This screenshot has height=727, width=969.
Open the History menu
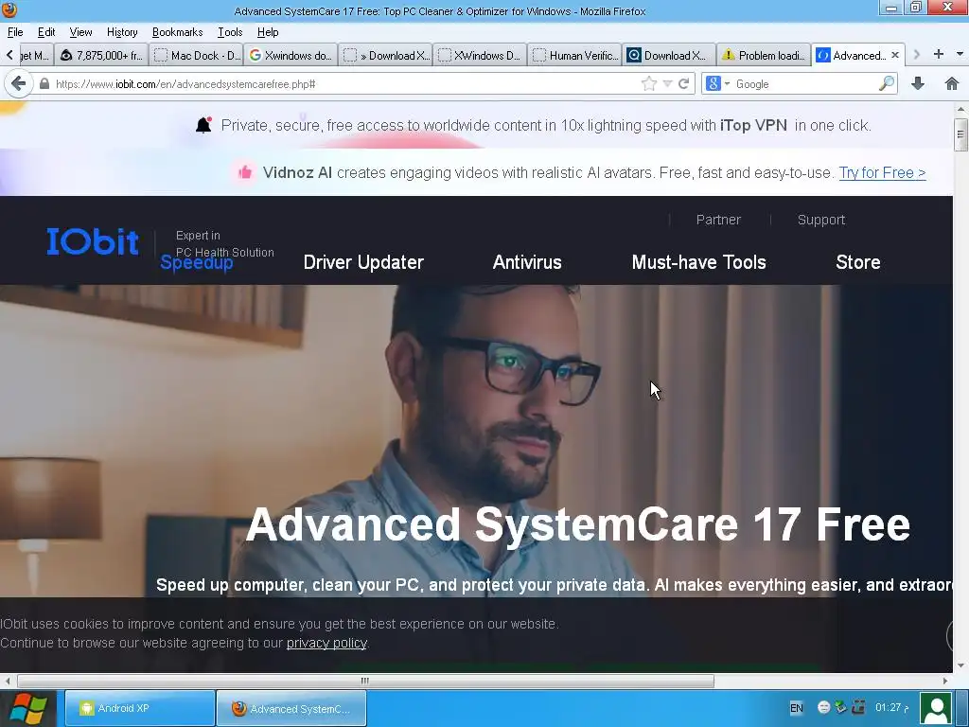coord(122,32)
